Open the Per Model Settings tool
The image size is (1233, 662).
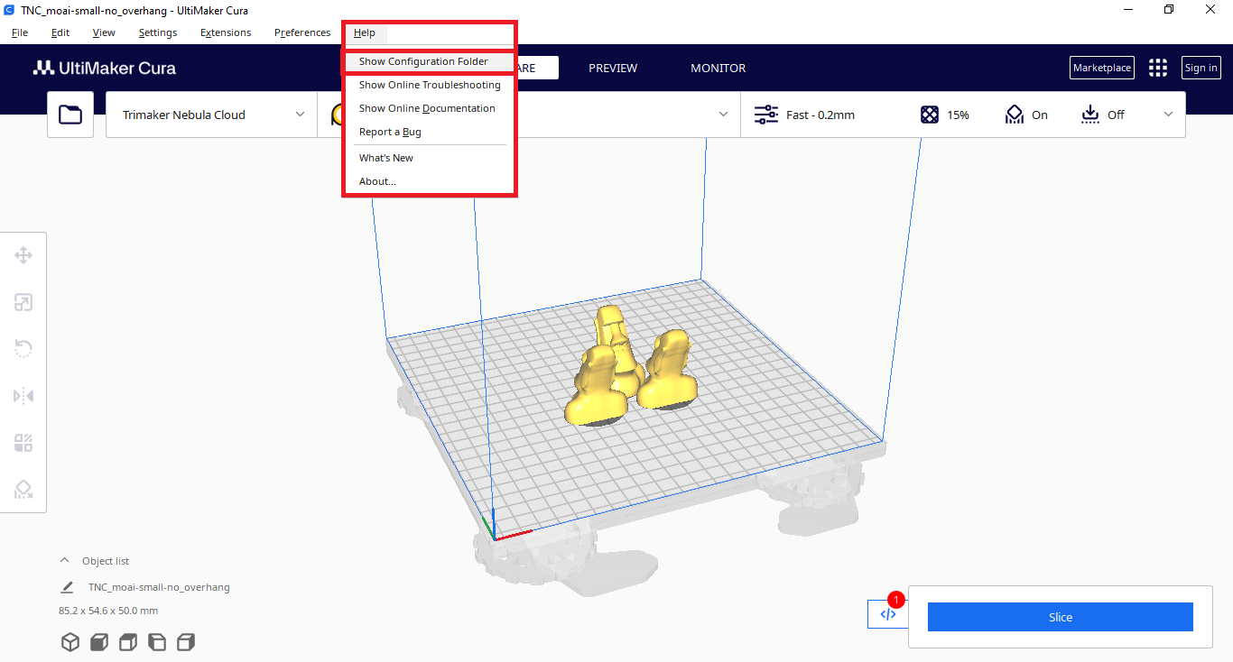tap(23, 443)
